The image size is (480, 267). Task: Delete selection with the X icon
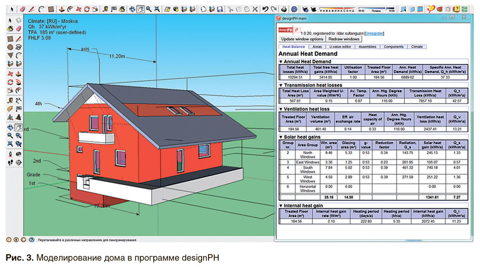tap(255, 9)
